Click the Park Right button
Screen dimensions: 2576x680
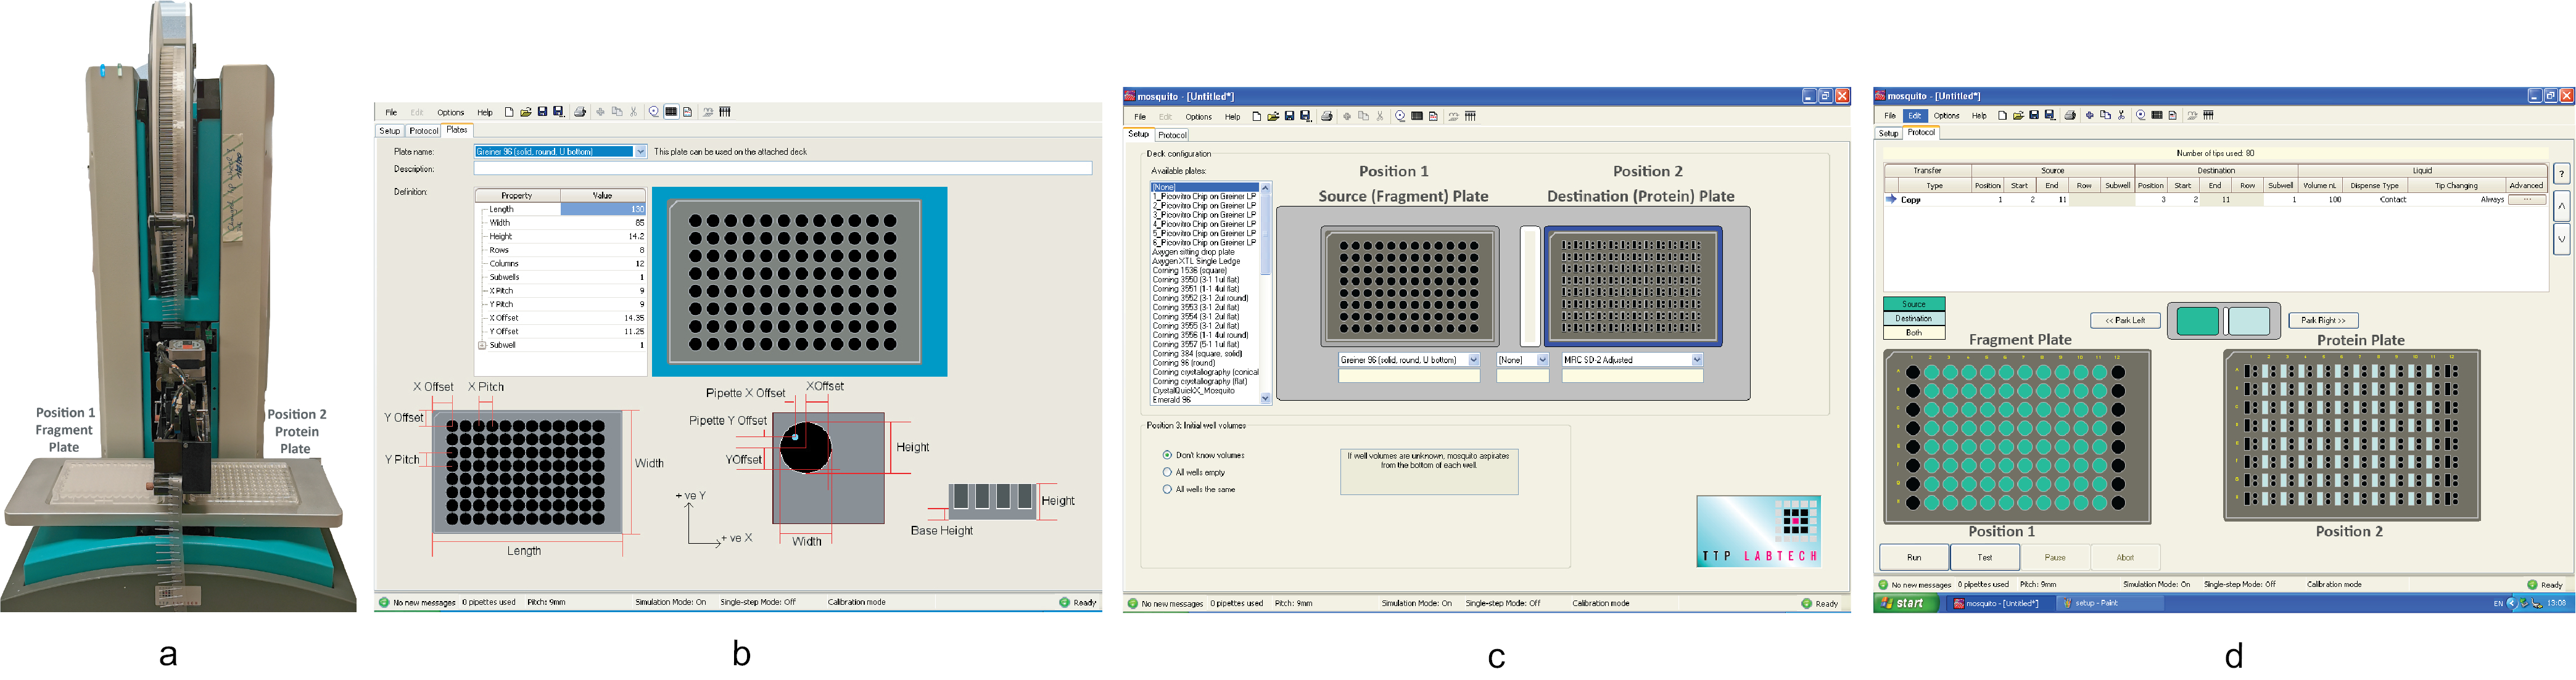pos(2323,321)
